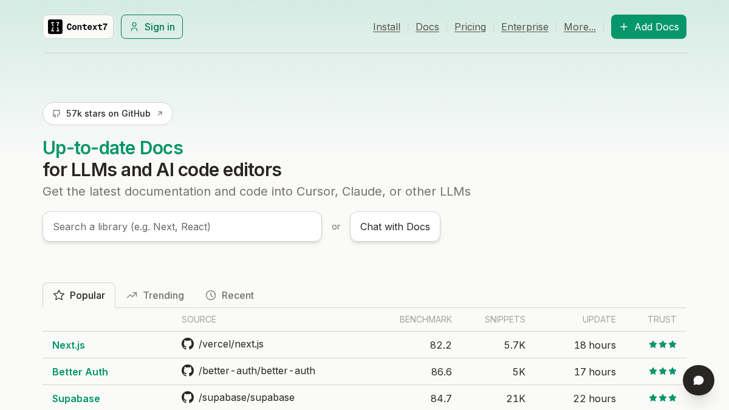
Task: Open the Docs navigation link
Action: (x=427, y=27)
